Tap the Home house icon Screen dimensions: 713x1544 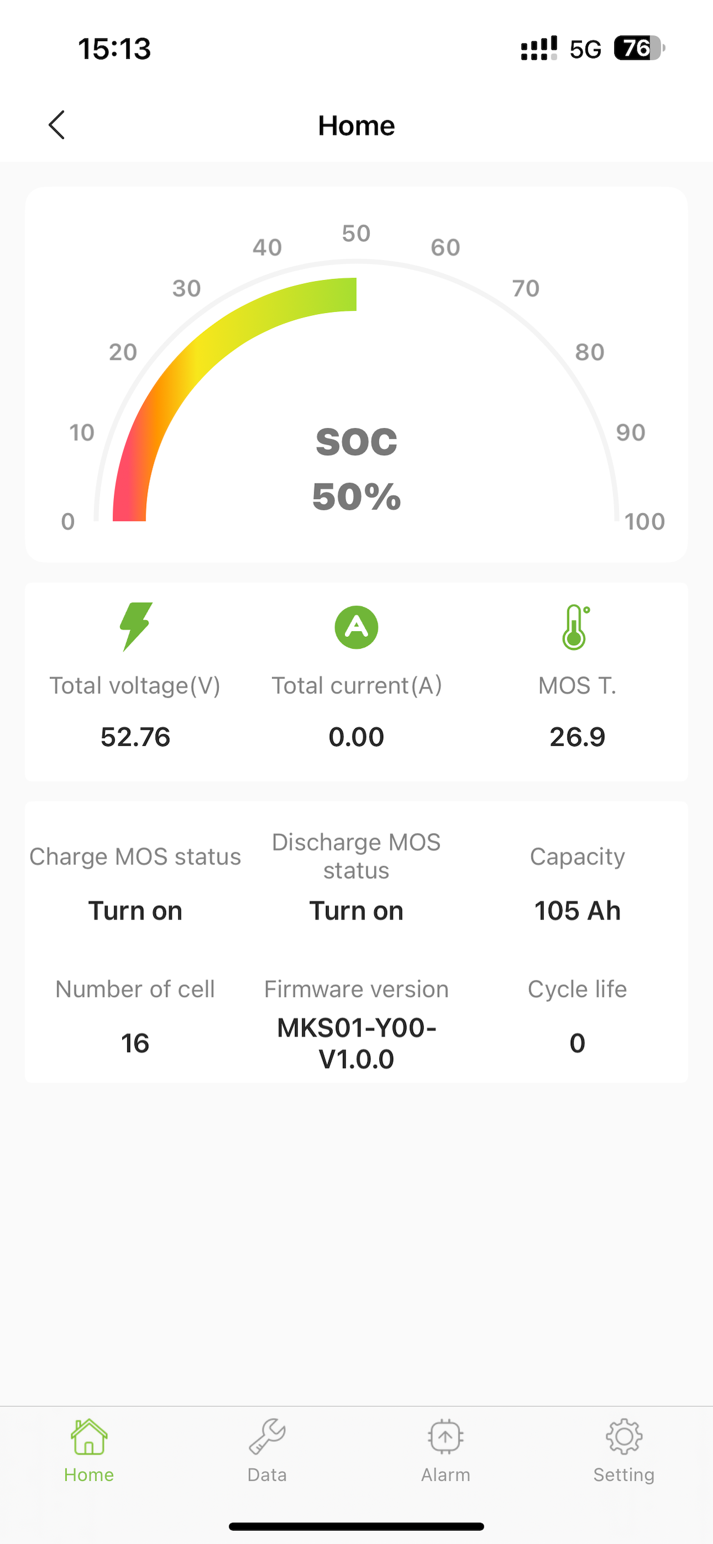click(x=89, y=1436)
